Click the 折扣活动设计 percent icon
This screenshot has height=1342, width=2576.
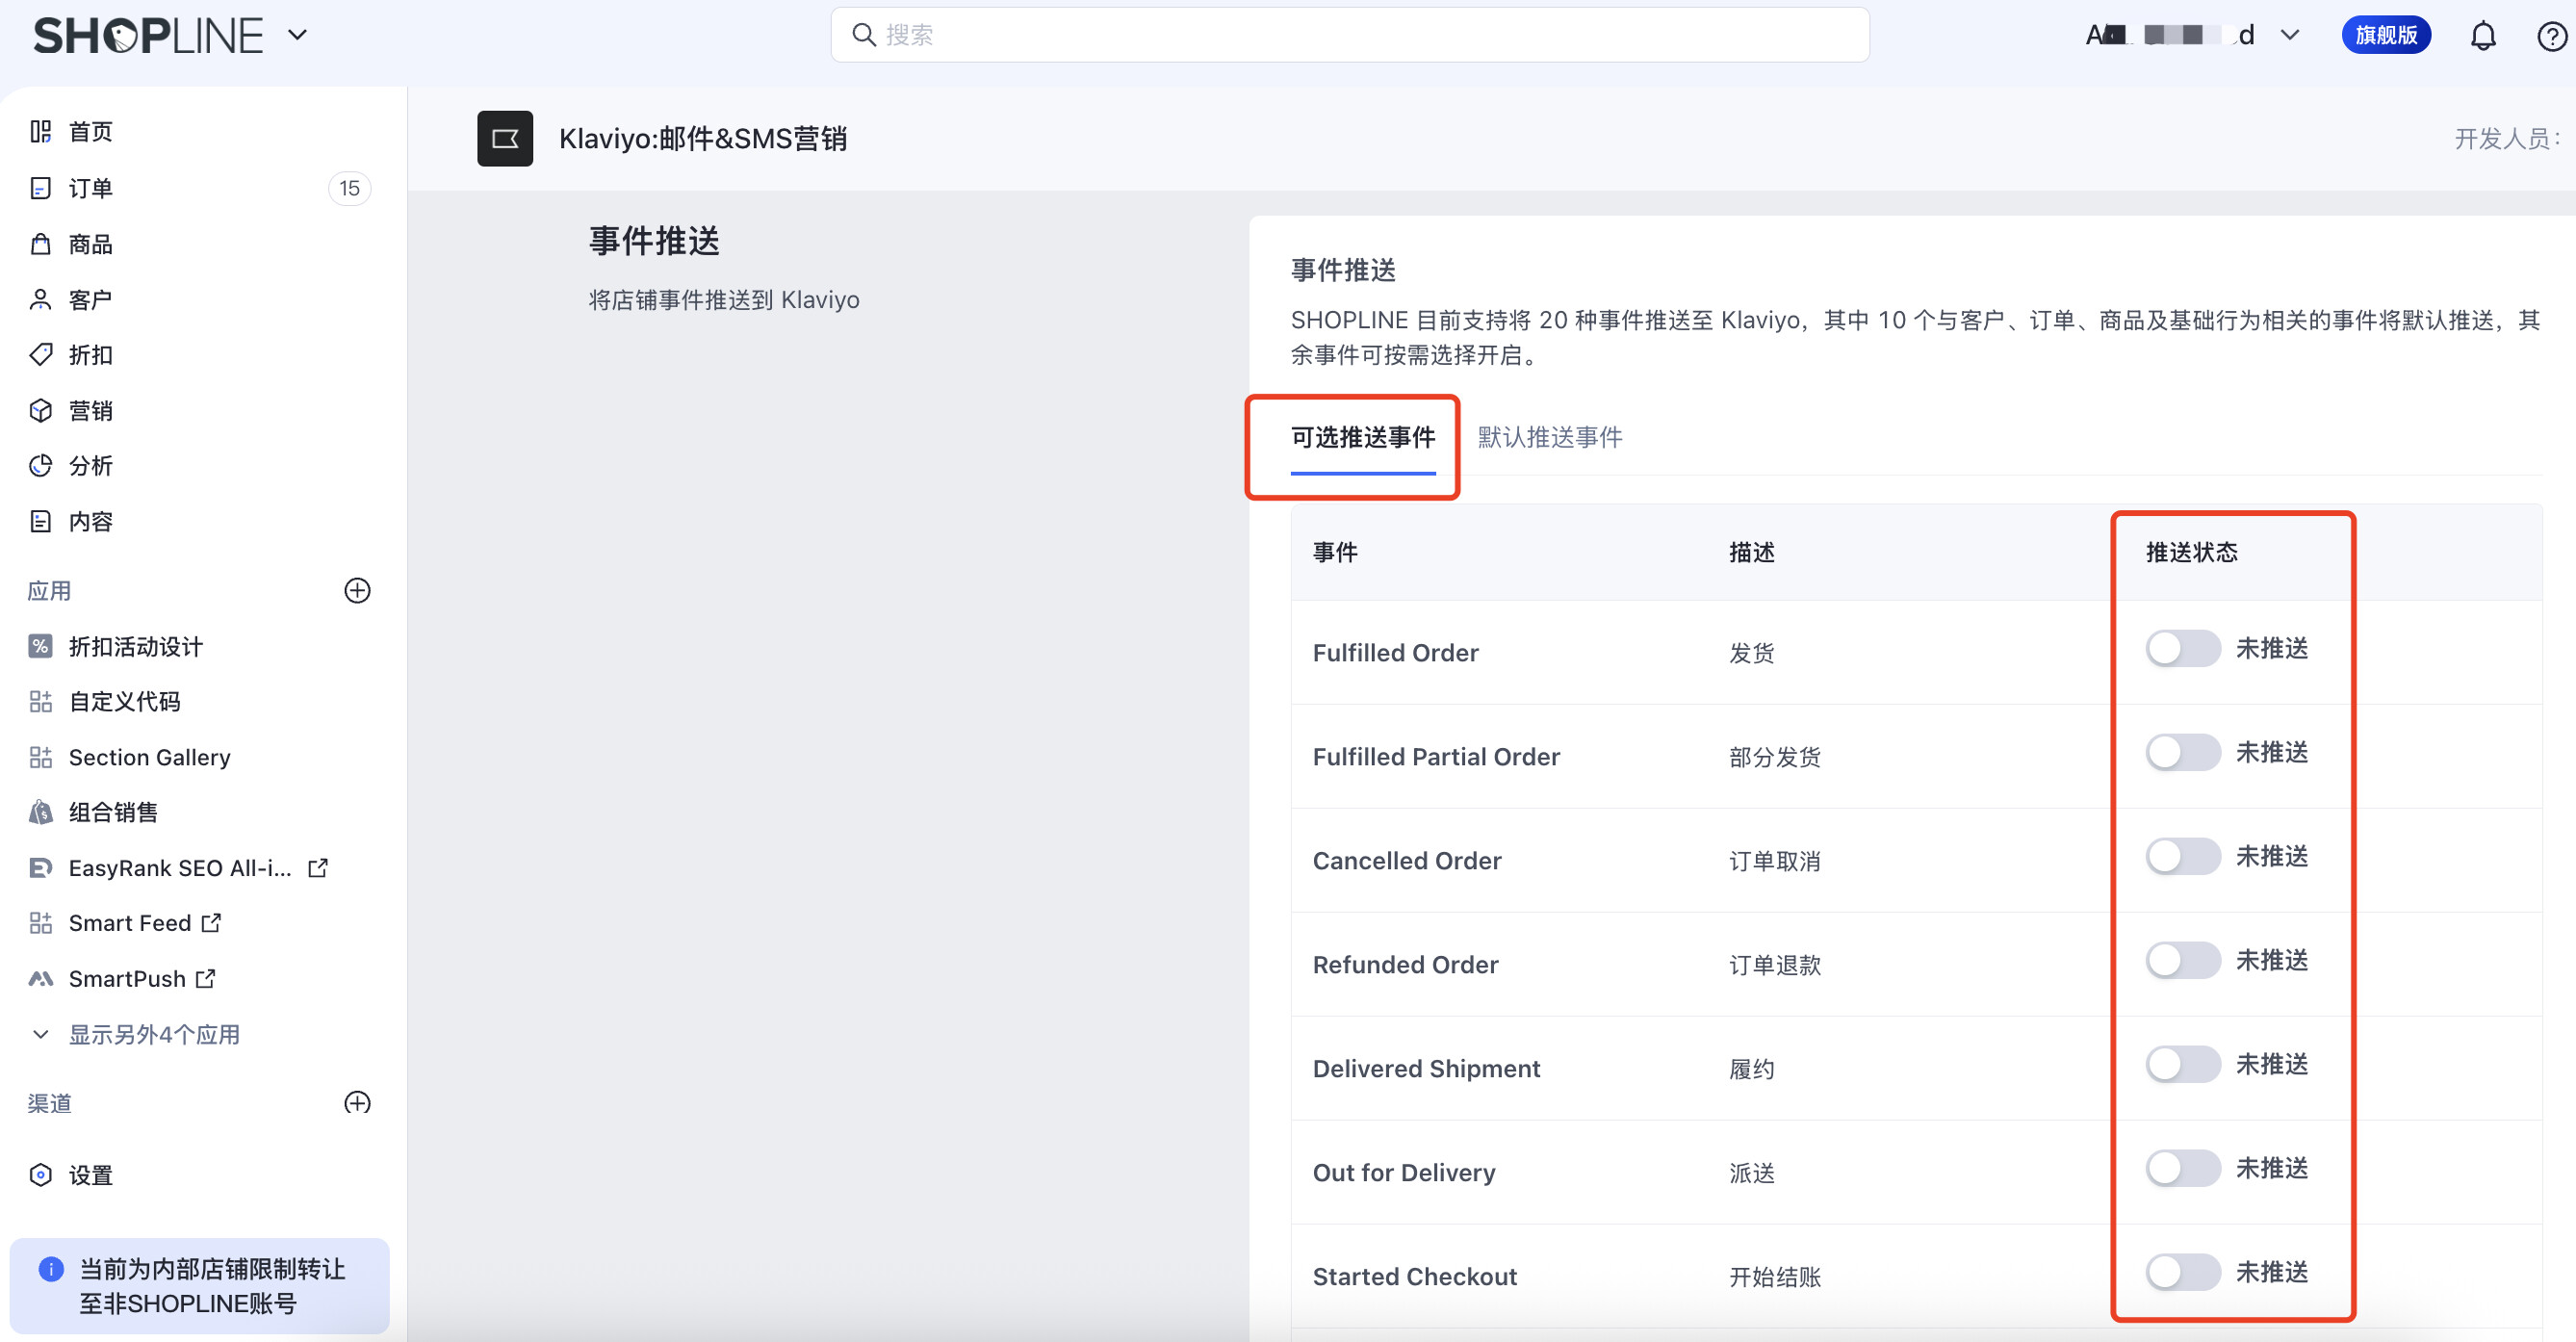[x=40, y=646]
